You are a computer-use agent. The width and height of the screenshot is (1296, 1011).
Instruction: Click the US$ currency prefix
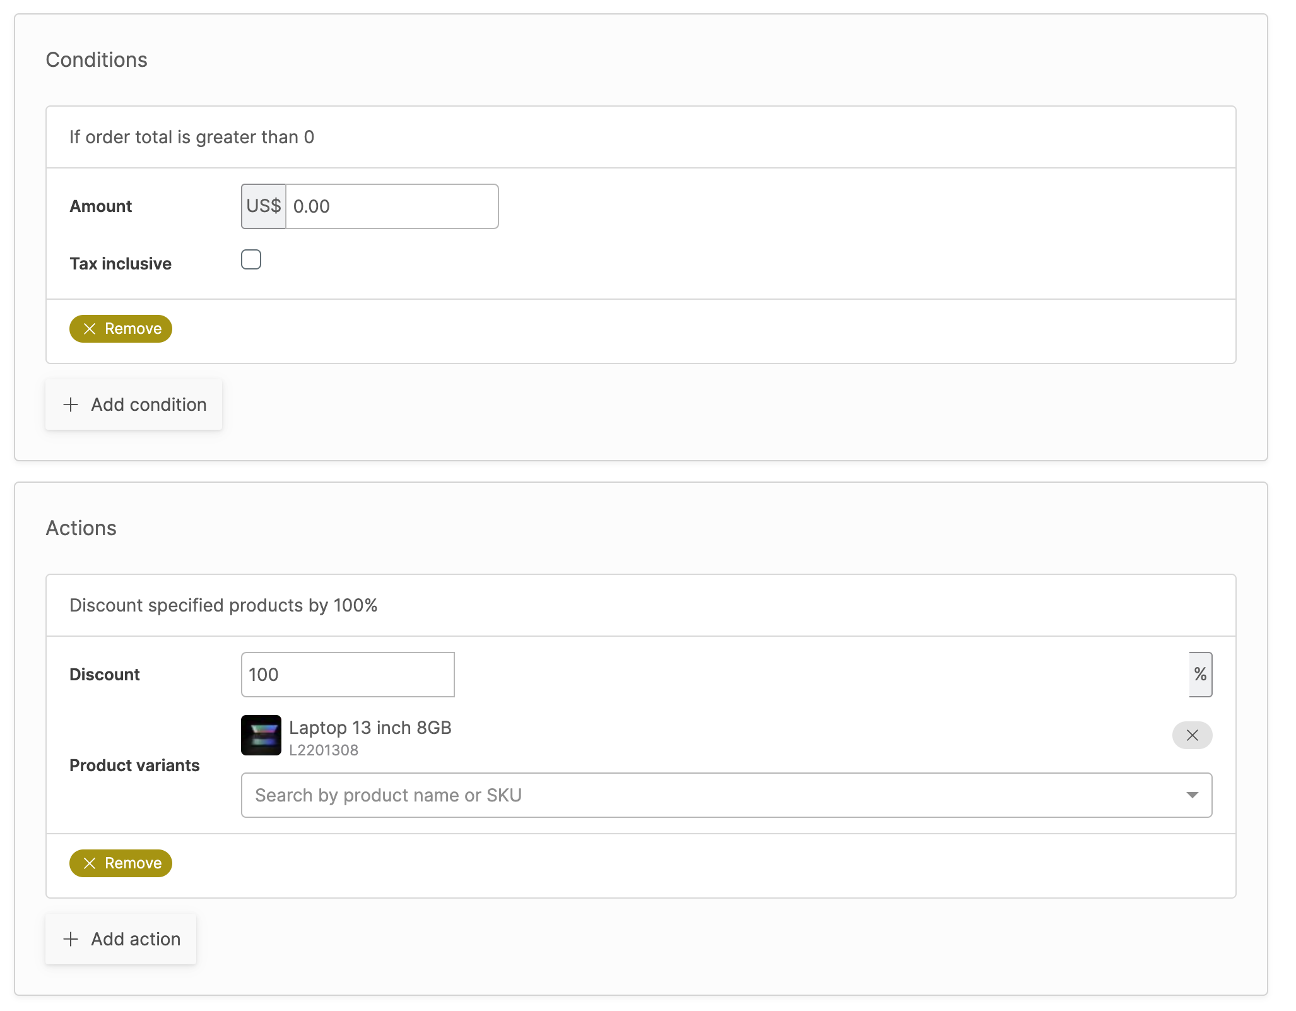(263, 206)
